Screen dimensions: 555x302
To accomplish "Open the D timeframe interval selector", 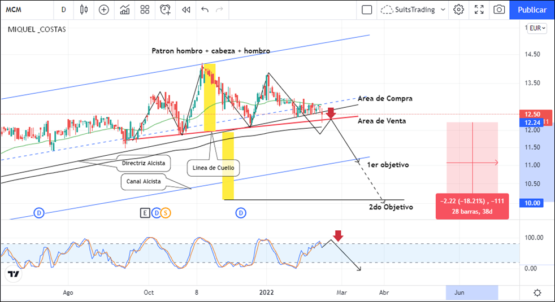I will point(64,10).
